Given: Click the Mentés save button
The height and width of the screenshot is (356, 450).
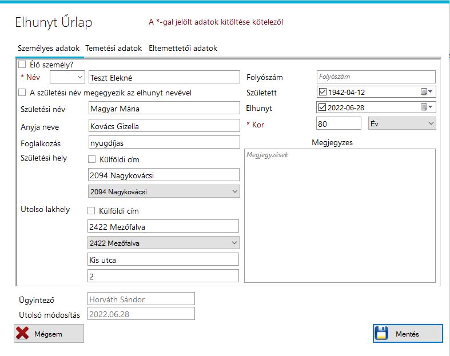Looking at the screenshot, I should pos(408,334).
